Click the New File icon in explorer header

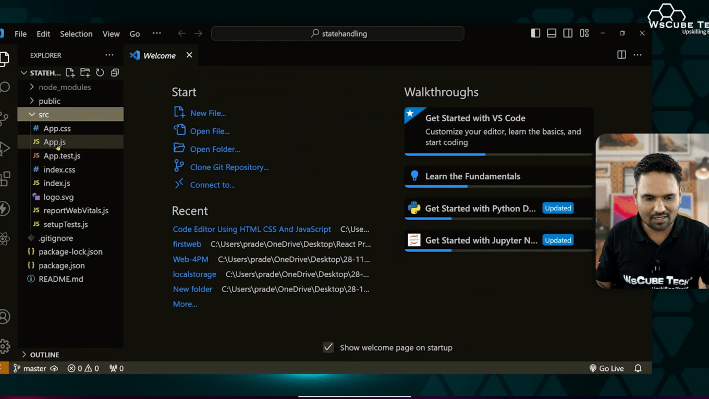[70, 72]
